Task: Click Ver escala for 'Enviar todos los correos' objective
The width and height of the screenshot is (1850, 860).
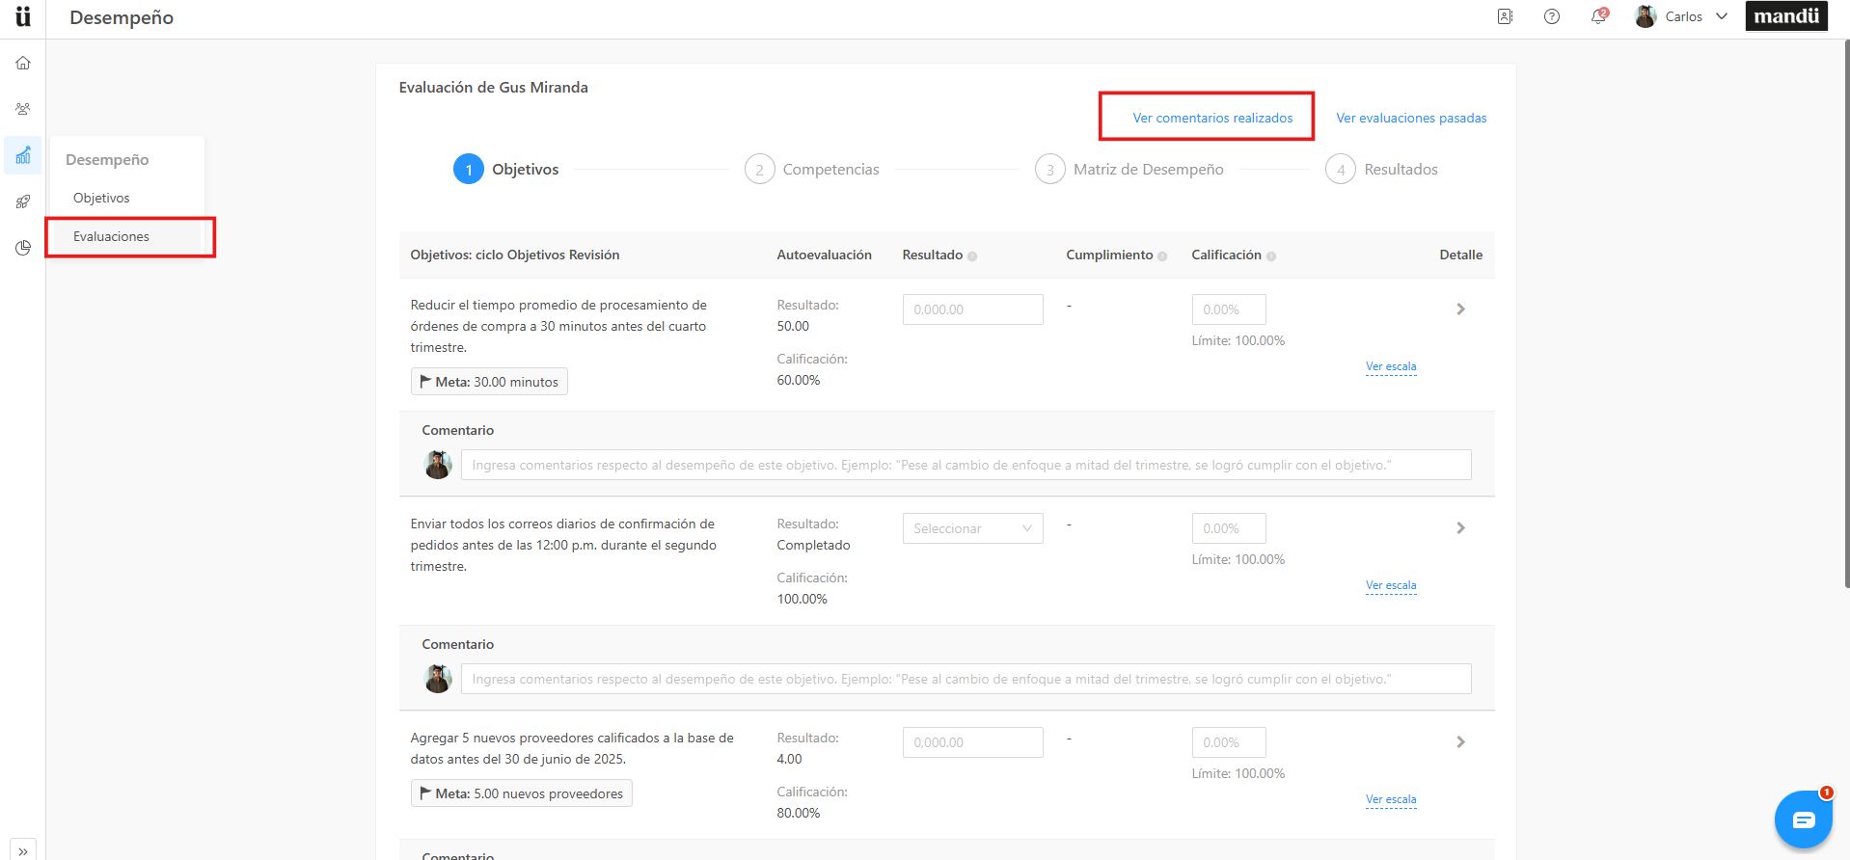Action: 1391,585
